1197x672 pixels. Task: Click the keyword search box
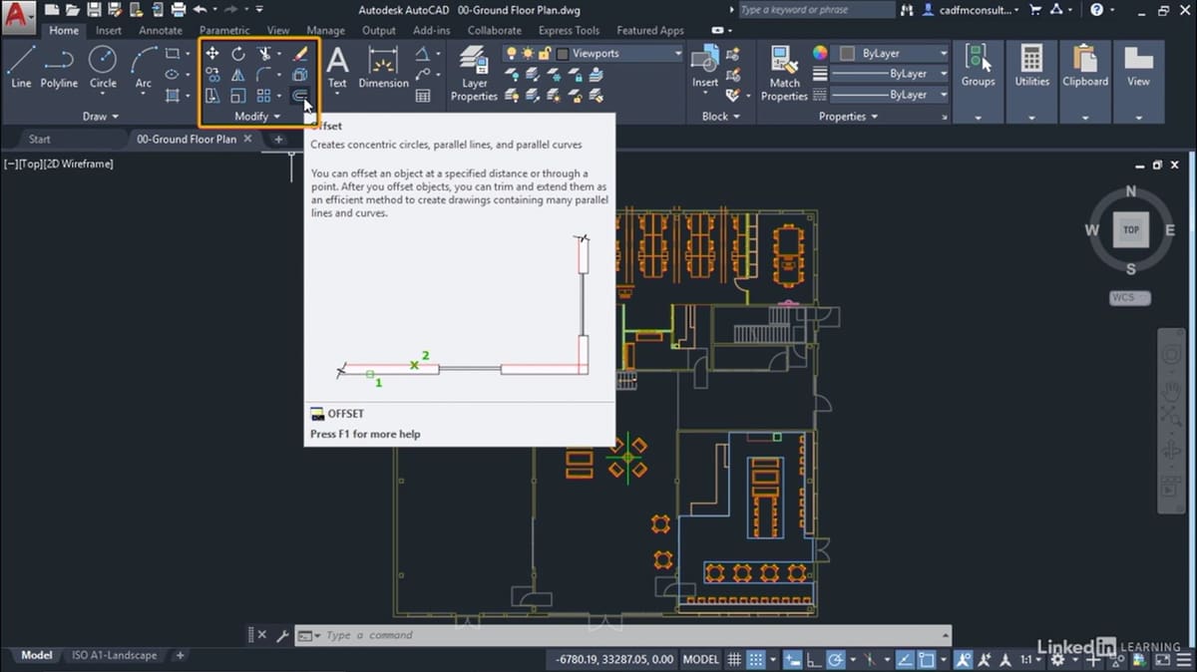pyautogui.click(x=816, y=10)
